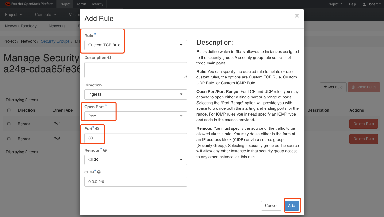Click the CIDR field help icon
Screen dimensions: 384x217
99,172
